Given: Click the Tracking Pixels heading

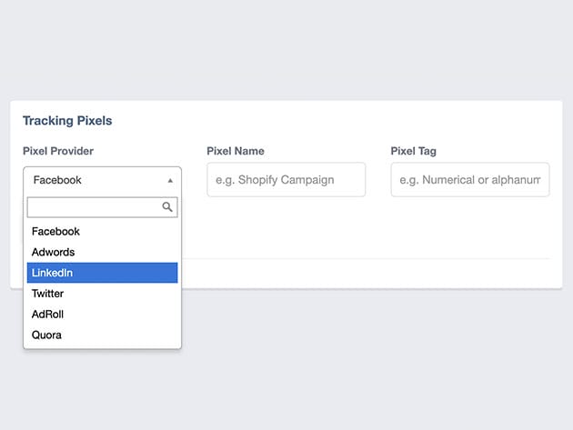Looking at the screenshot, I should coord(67,121).
